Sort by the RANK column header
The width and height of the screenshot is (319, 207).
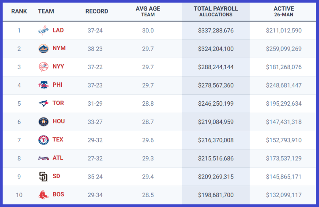click(x=19, y=11)
